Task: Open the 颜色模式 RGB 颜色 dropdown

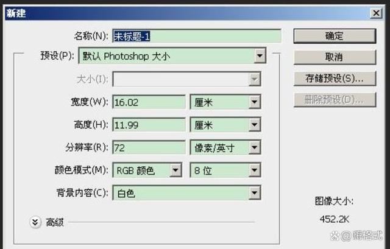Action: [x=147, y=170]
